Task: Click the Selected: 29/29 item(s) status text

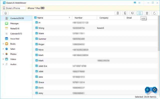Action: point(146,97)
